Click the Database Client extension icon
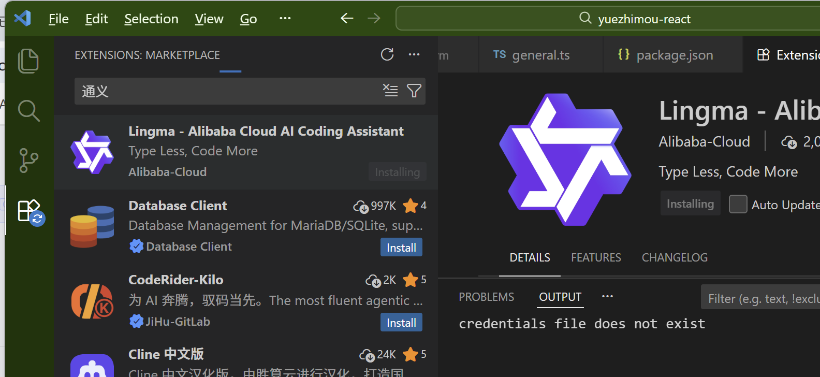The width and height of the screenshot is (820, 377). click(x=92, y=227)
